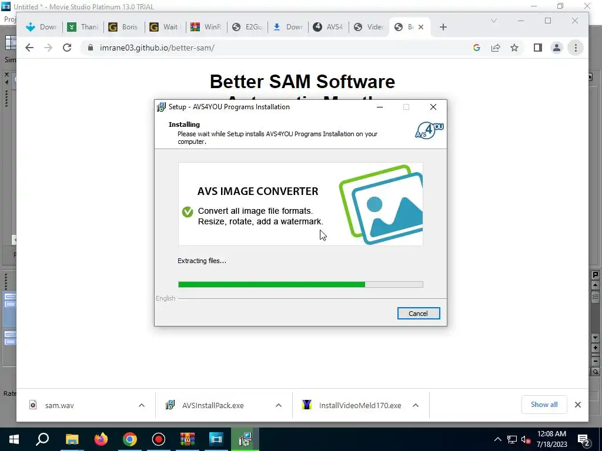Click the muted volume tray icon
The width and height of the screenshot is (602, 451).
[x=526, y=439]
